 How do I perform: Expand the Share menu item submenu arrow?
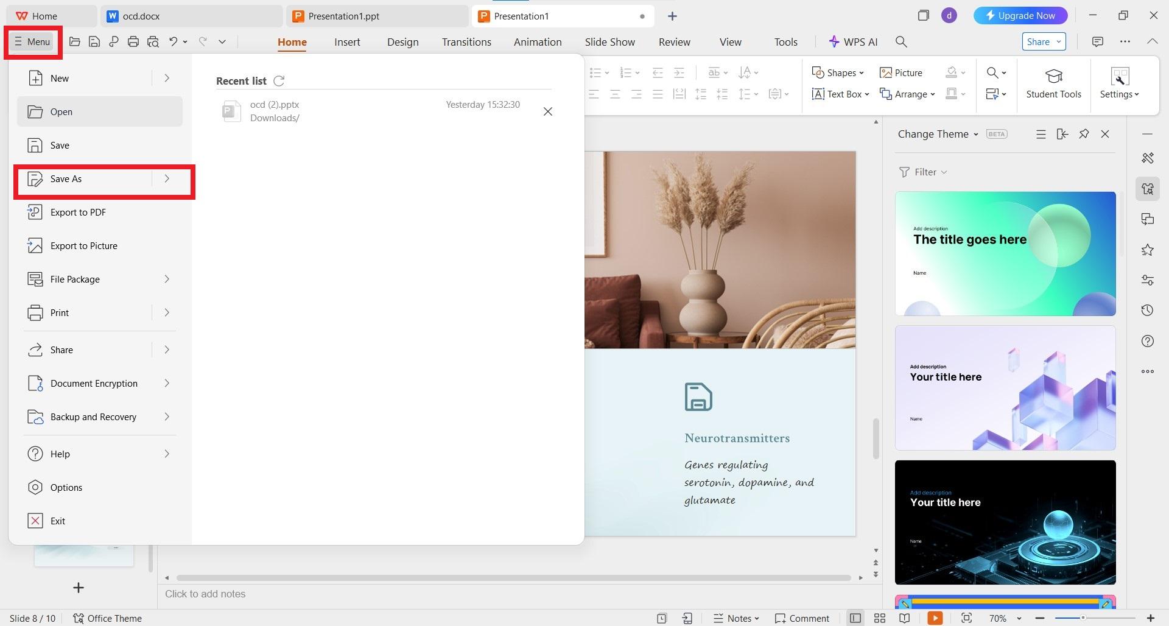[167, 350]
